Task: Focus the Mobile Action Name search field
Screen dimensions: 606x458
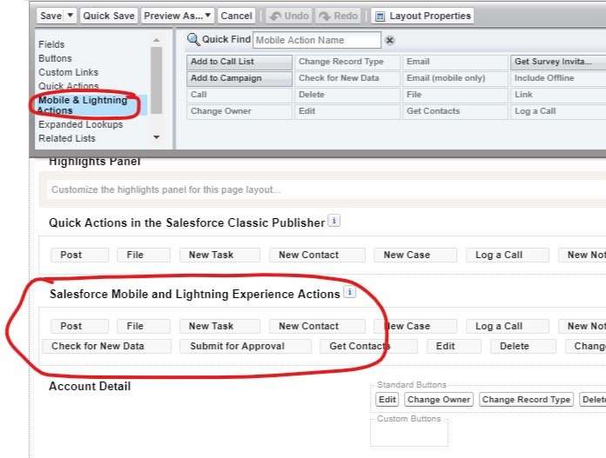Action: click(317, 40)
